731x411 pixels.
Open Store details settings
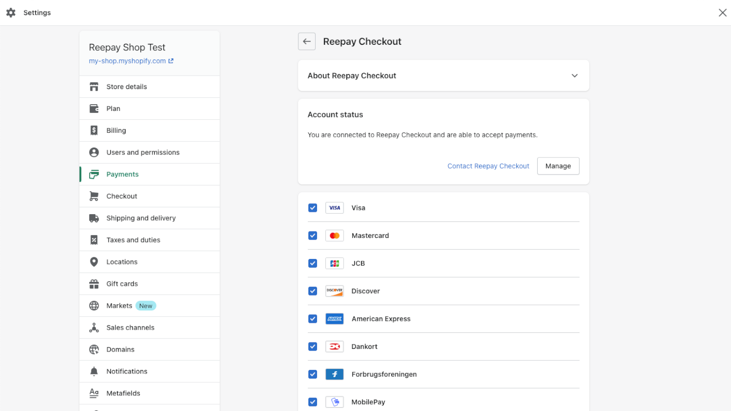[149, 87]
